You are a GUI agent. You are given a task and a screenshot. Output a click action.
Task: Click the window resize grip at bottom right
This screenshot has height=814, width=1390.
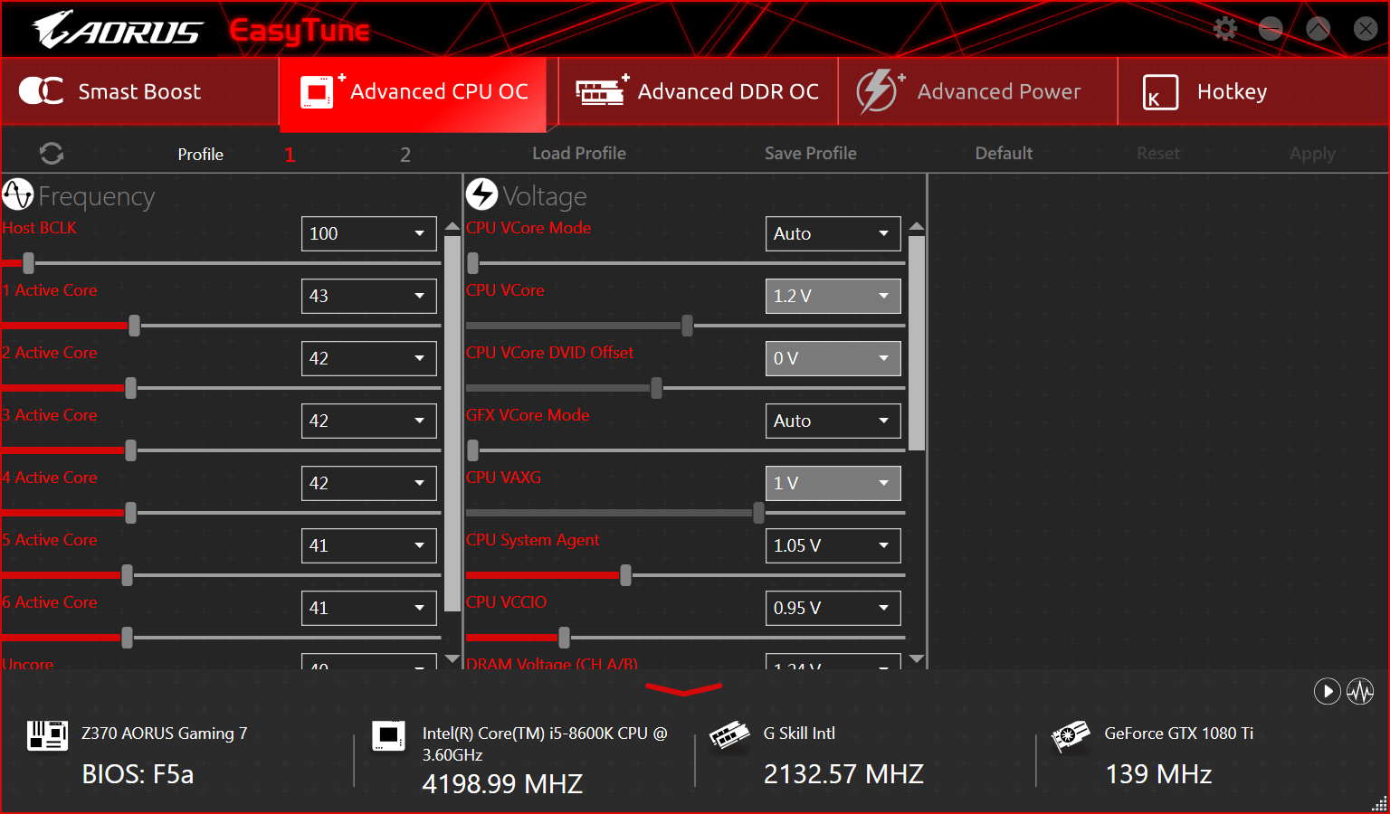tap(1379, 803)
